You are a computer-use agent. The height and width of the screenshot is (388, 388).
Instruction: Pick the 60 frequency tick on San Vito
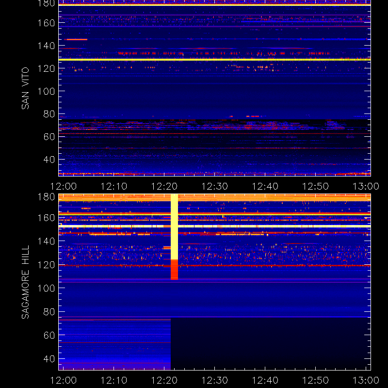click(49, 137)
